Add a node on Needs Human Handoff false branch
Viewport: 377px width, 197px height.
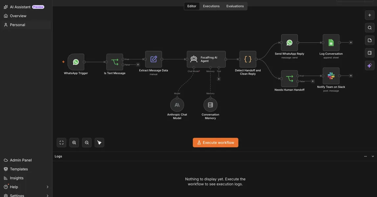[x=313, y=81]
